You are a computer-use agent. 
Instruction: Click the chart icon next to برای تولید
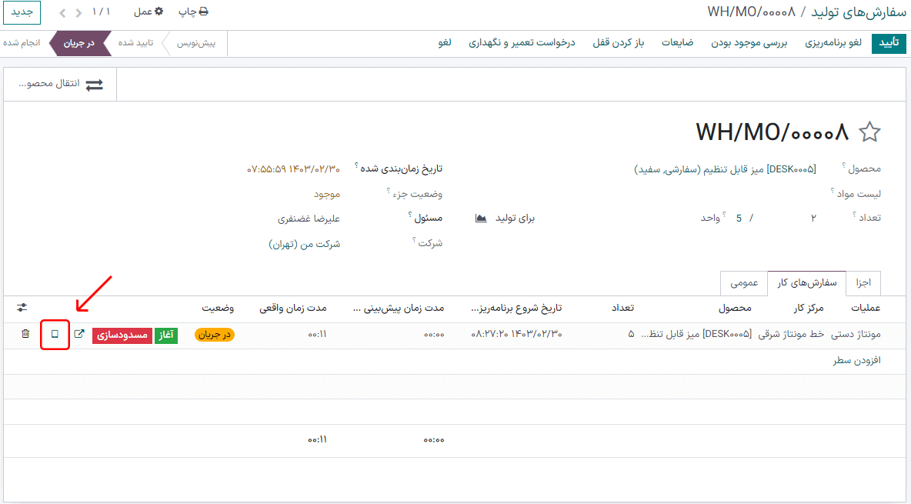point(481,218)
